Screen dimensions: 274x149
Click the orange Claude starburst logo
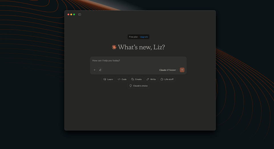pos(114,47)
